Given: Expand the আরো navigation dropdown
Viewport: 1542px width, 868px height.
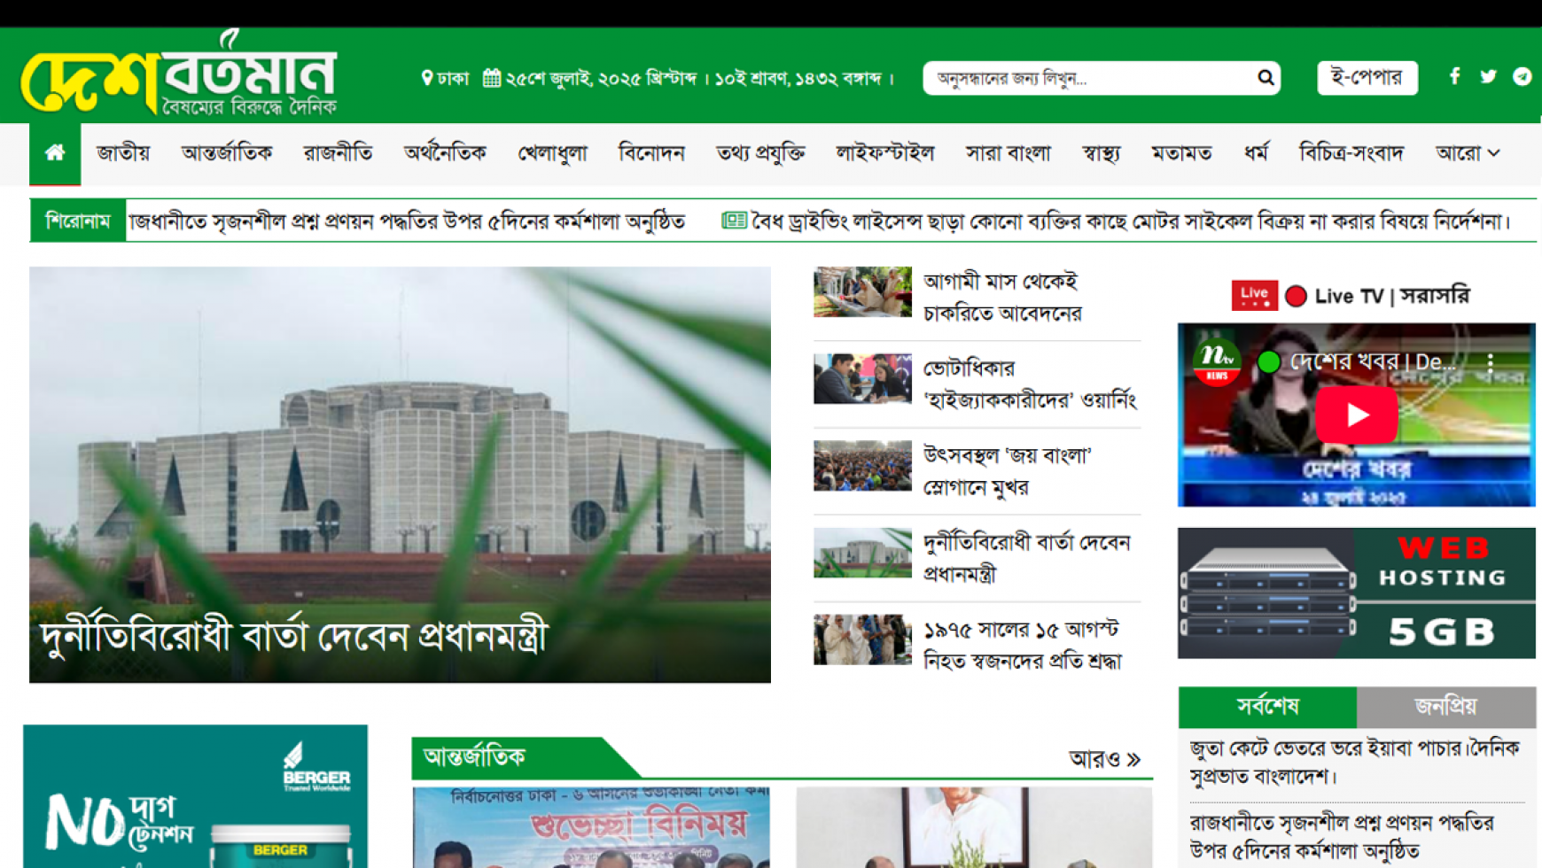Looking at the screenshot, I should [1468, 152].
